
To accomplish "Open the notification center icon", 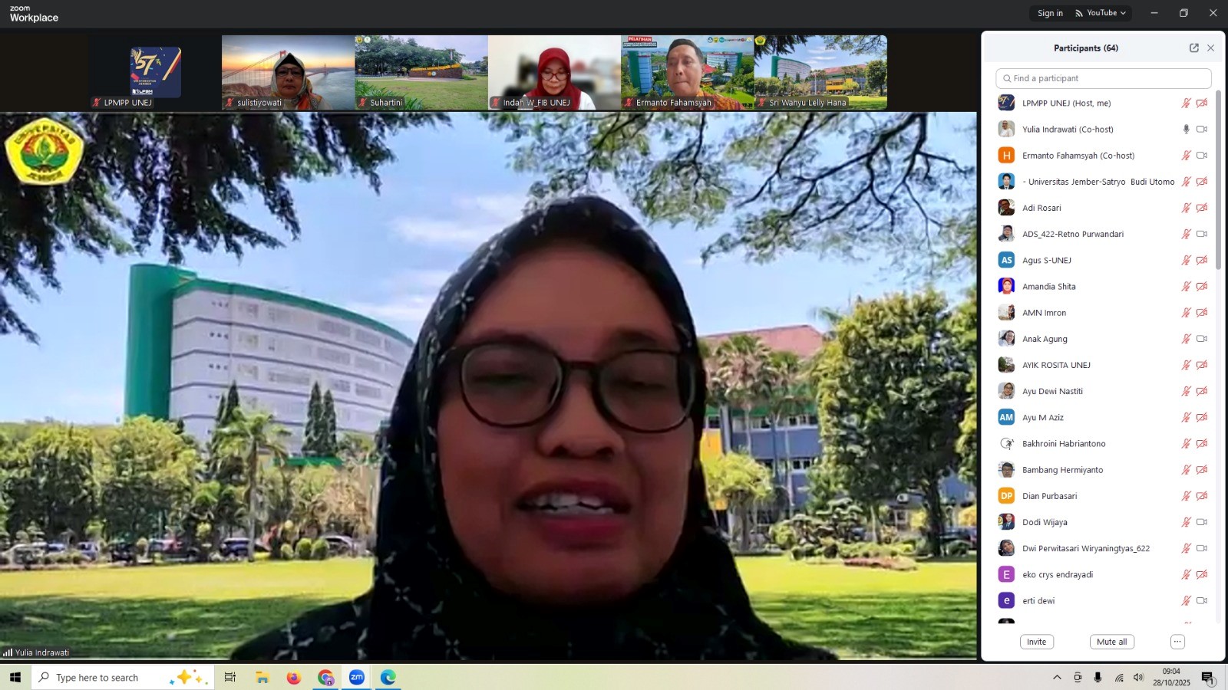I will (x=1207, y=678).
